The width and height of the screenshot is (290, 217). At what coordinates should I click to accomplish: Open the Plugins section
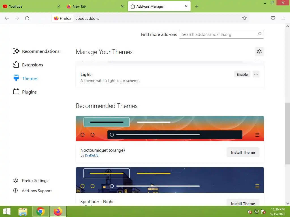pos(25,92)
